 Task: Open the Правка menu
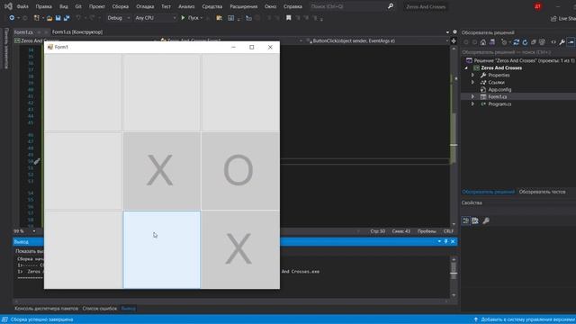click(44, 6)
